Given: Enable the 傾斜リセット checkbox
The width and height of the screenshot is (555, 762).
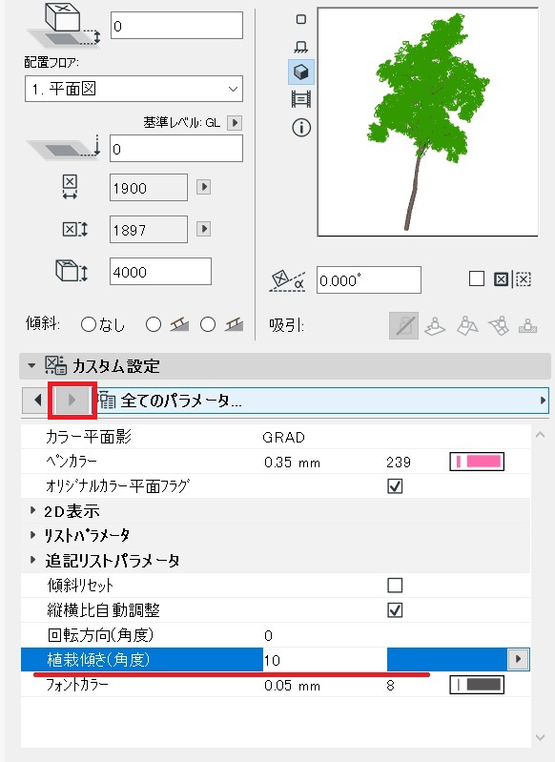Looking at the screenshot, I should pyautogui.click(x=395, y=586).
